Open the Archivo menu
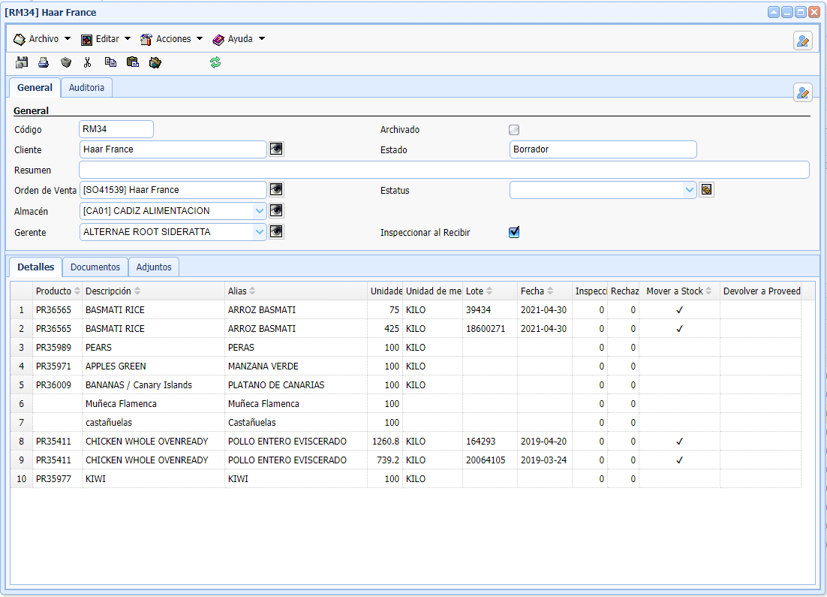Screen dimensions: 827x597 pos(42,39)
